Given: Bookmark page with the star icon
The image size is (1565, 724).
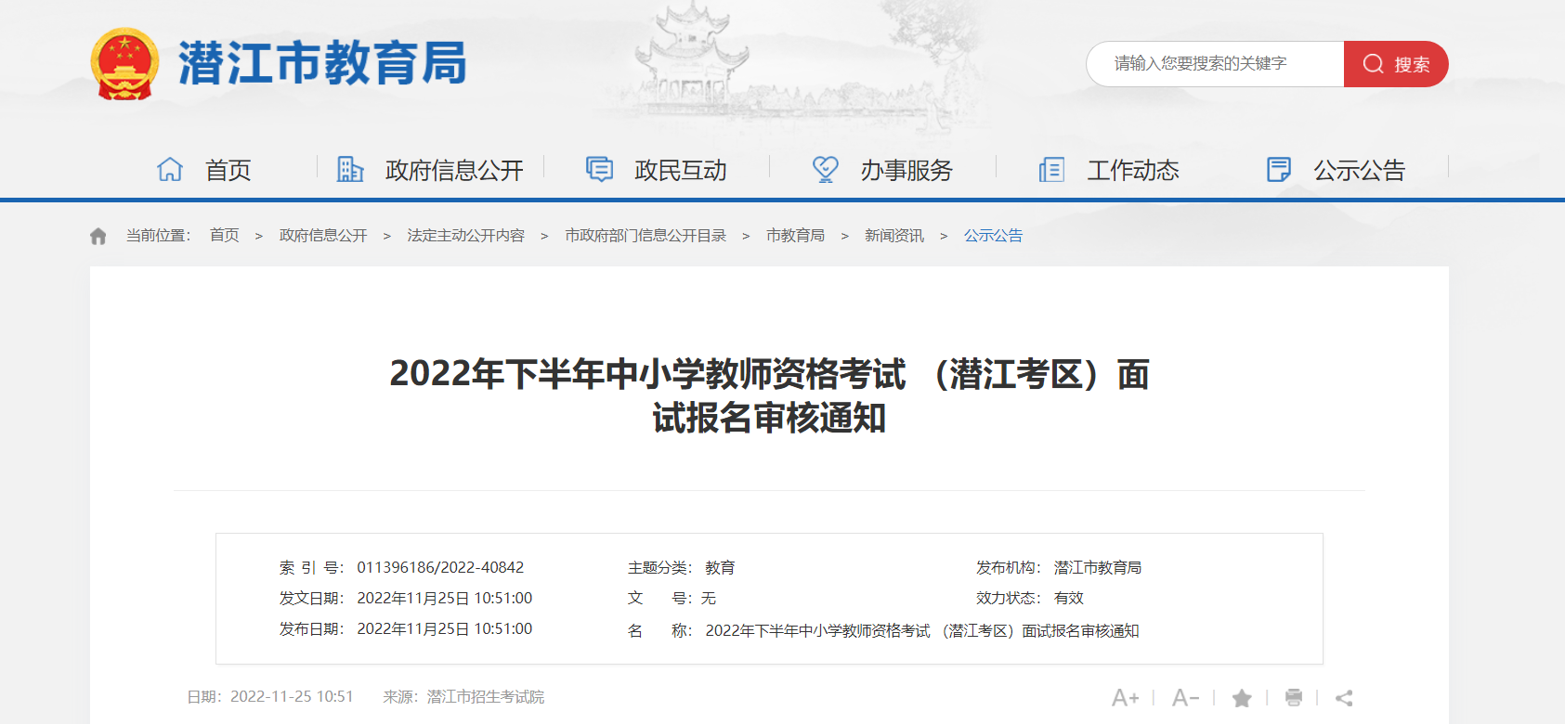Looking at the screenshot, I should pos(1242,698).
